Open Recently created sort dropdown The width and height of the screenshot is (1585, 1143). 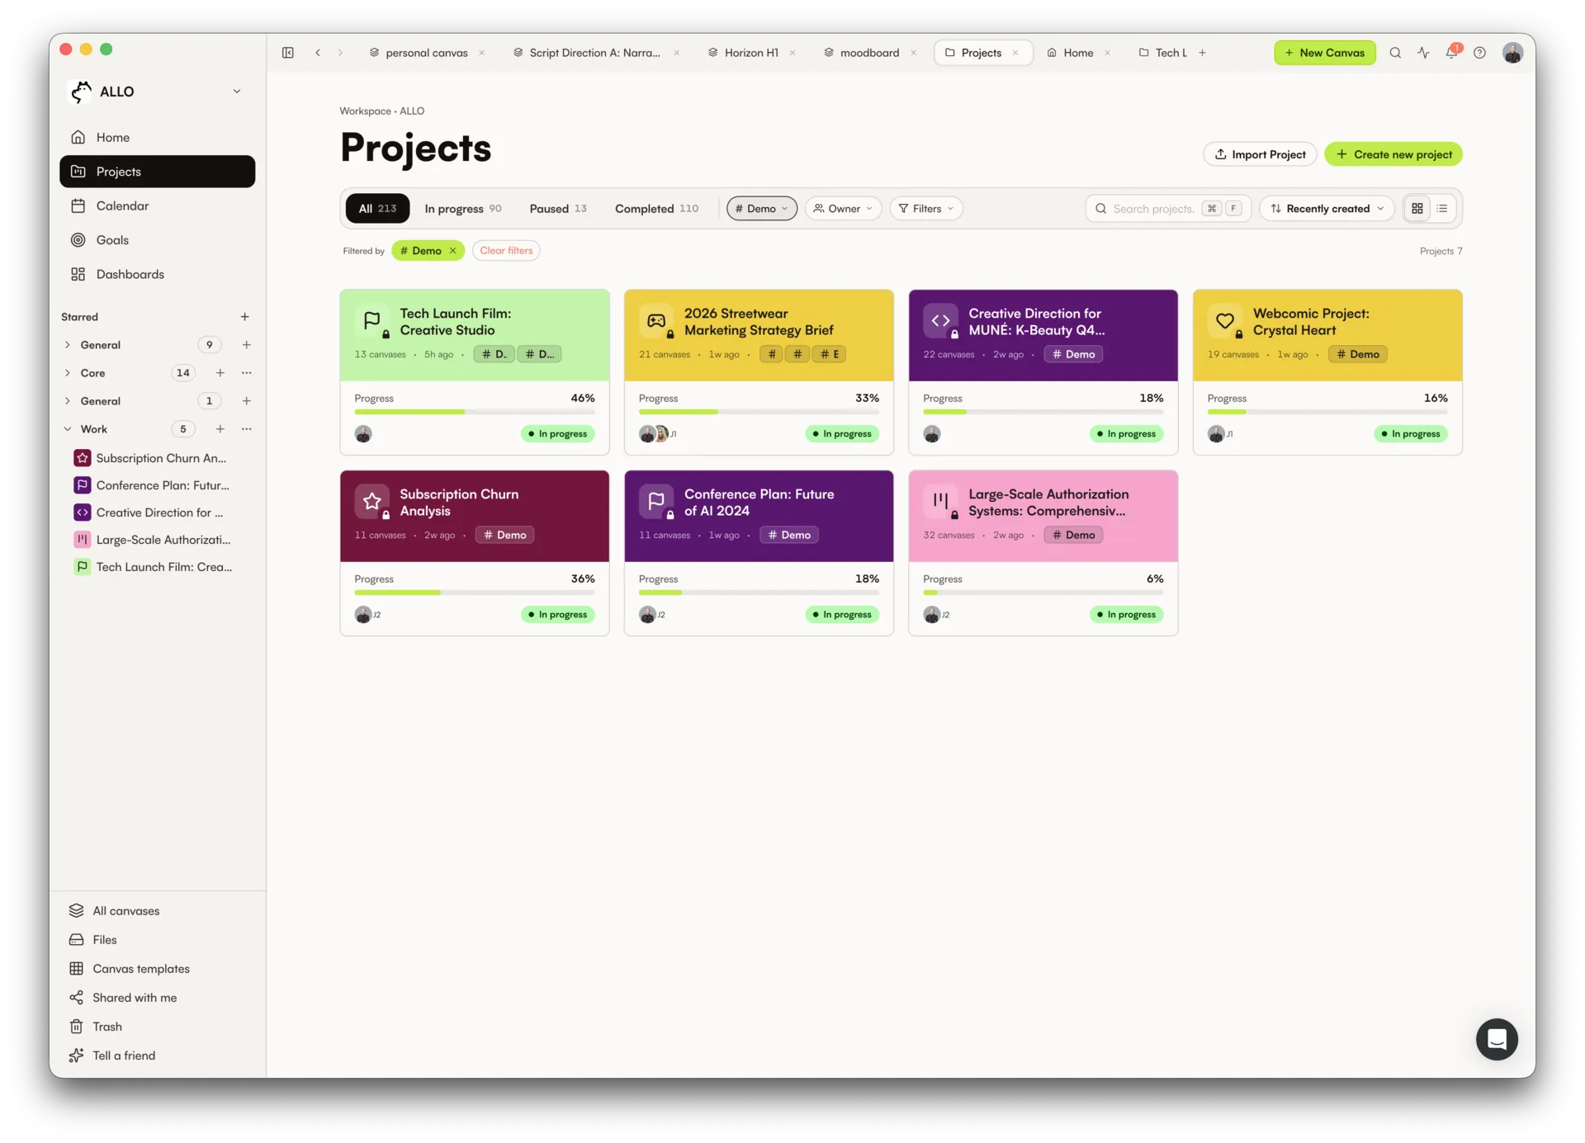tap(1327, 209)
